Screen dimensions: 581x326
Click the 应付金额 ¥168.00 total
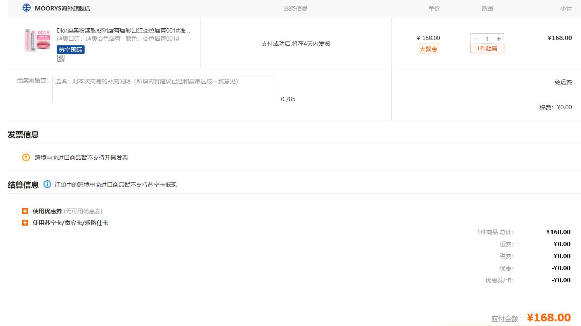coord(548,318)
